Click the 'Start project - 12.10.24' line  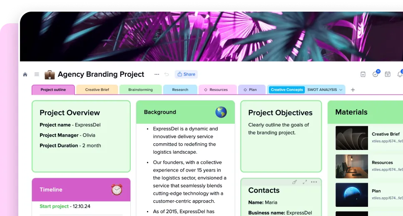65,206
